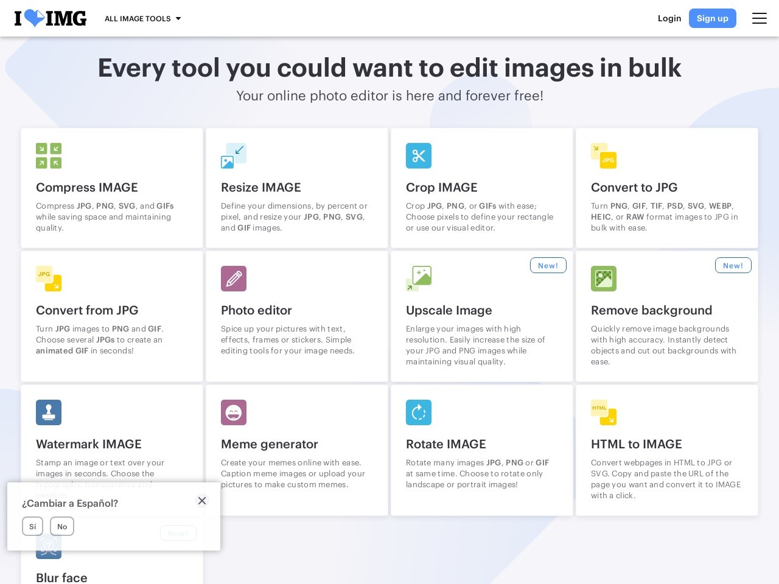This screenshot has width=779, height=584.
Task: Click the 'Every tool you could want' headline
Action: pos(389,68)
